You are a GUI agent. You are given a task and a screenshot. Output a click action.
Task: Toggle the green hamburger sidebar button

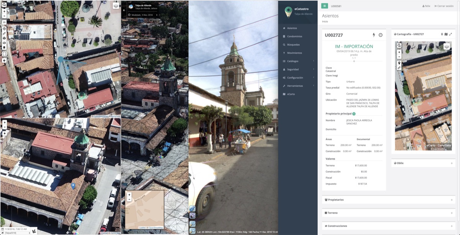325,6
